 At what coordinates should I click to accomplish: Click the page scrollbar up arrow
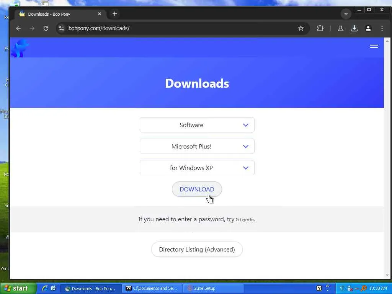(387, 41)
